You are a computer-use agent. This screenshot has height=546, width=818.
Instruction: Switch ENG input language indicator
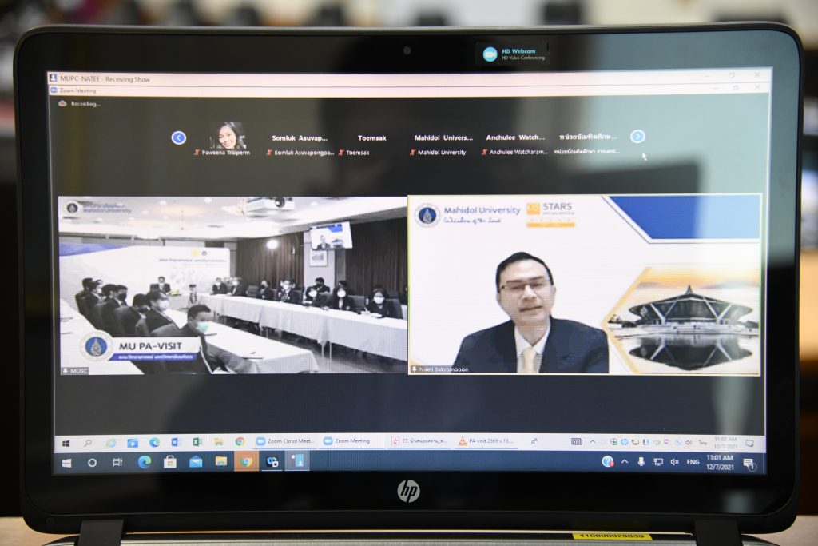[x=693, y=462]
